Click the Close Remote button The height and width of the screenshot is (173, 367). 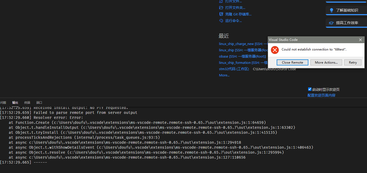click(292, 62)
